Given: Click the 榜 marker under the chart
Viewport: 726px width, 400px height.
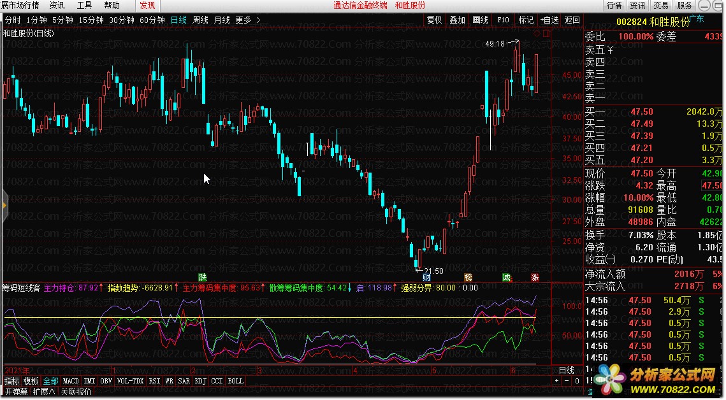Looking at the screenshot, I should pyautogui.click(x=468, y=278).
